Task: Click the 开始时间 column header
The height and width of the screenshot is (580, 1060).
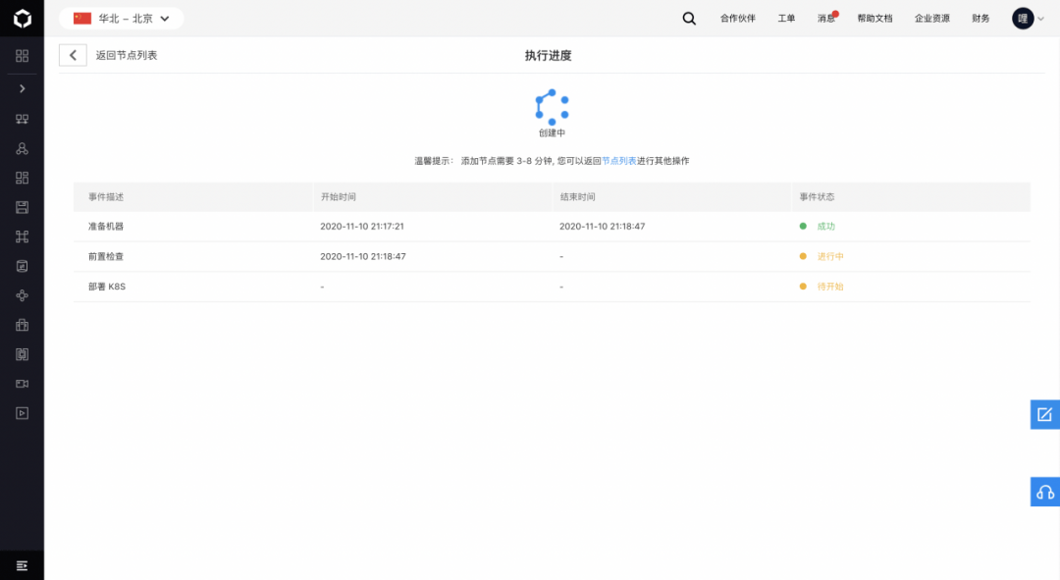Action: point(339,196)
